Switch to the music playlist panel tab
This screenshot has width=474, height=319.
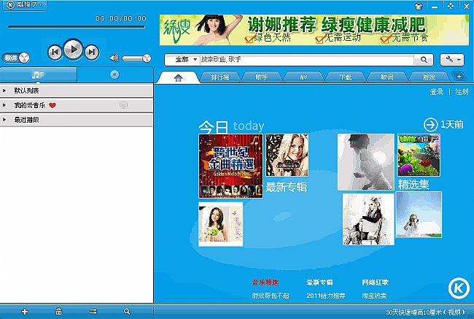pos(39,74)
